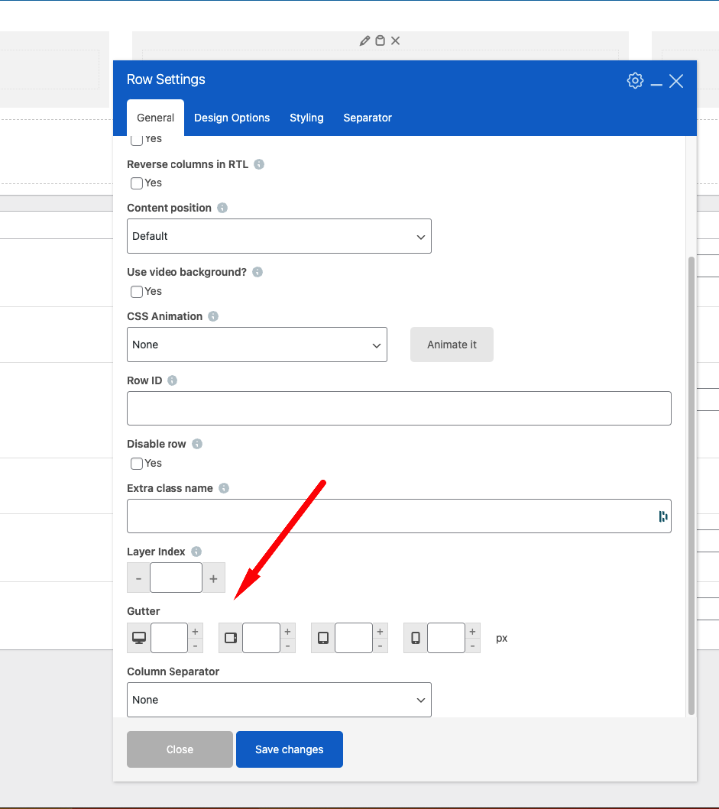Click the pencil edit icon above the dialog
Screen dimensions: 719x809
point(364,40)
